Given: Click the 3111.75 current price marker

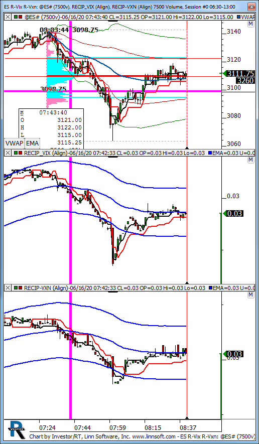Looking at the screenshot, I should [239, 74].
